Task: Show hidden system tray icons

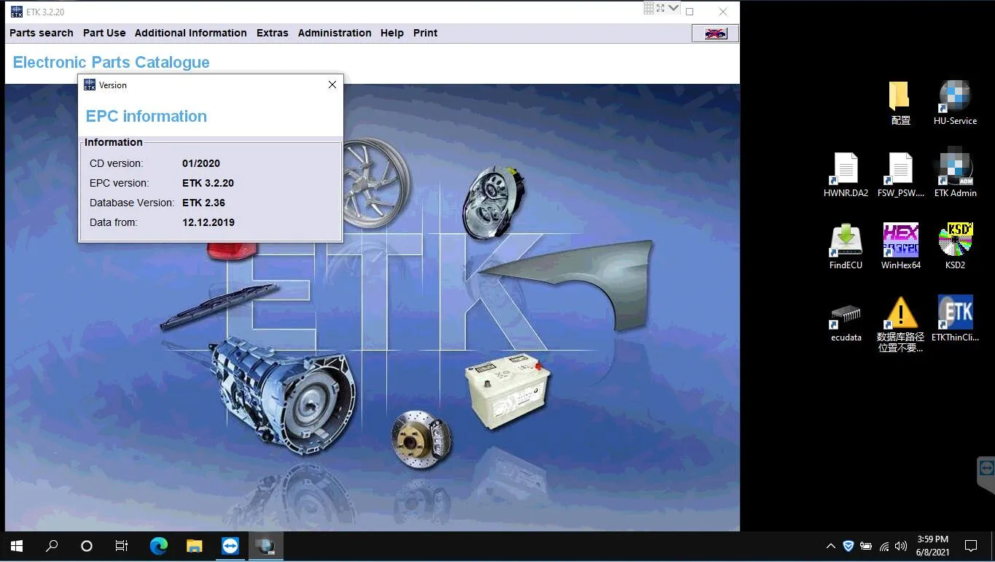Action: 830,546
